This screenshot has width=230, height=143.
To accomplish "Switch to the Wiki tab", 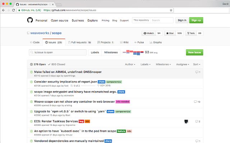I will [124, 42].
